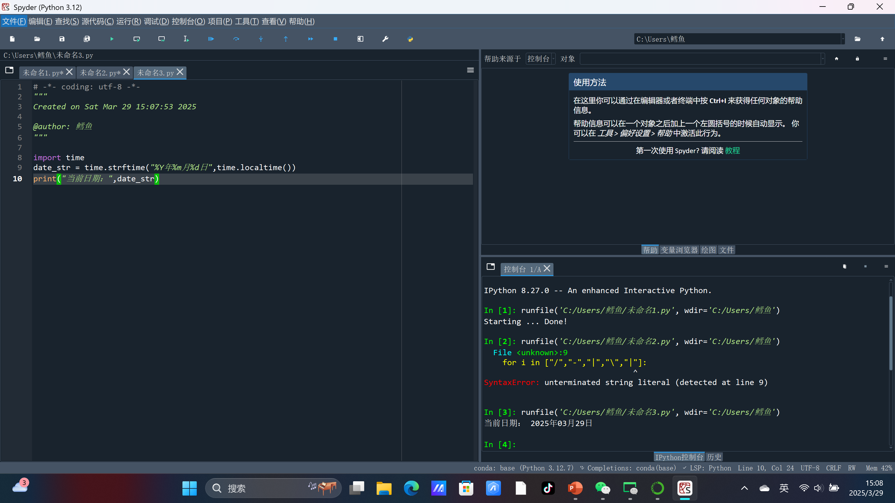Open Preferences with the wrench icon
Screen dimensions: 895x503
pyautogui.click(x=385, y=39)
